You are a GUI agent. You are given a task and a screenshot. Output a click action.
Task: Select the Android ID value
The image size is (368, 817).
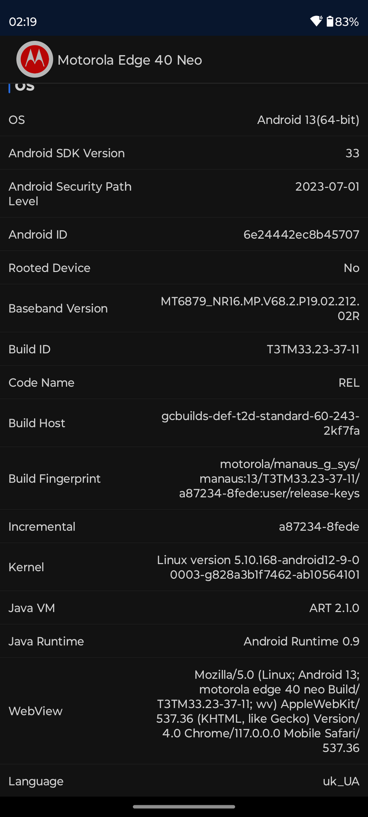pos(301,234)
